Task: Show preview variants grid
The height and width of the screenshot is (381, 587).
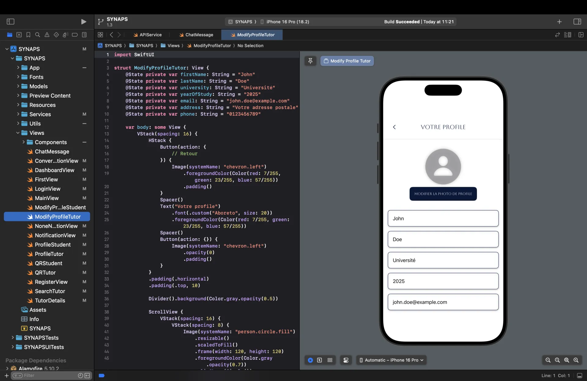Action: 330,360
